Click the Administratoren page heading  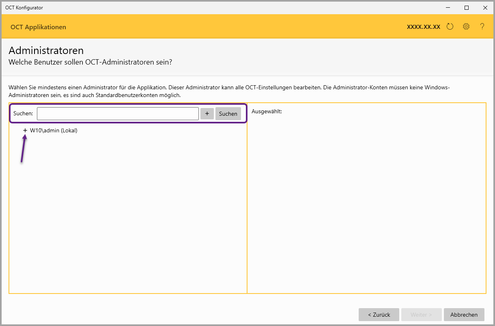point(46,51)
